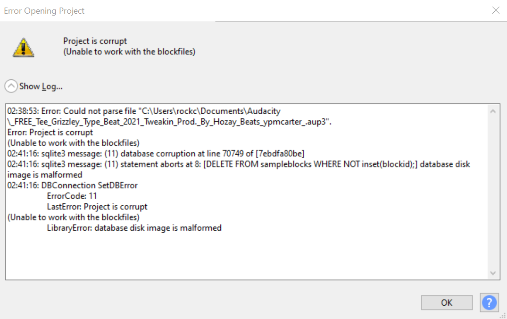507x319 pixels.
Task: Open the blue Help question mark button
Action: click(489, 302)
